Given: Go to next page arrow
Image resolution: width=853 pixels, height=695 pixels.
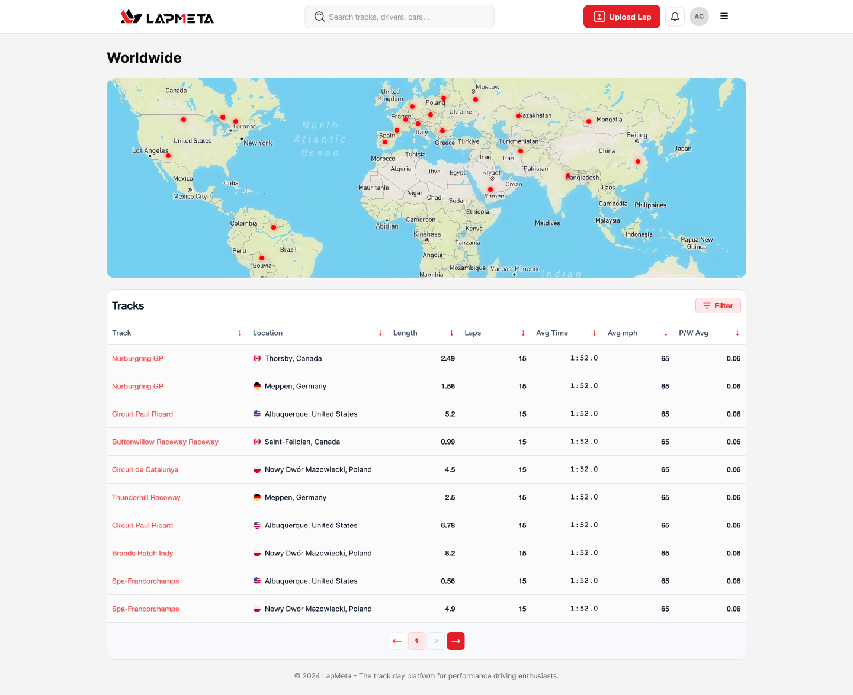Looking at the screenshot, I should coord(456,641).
